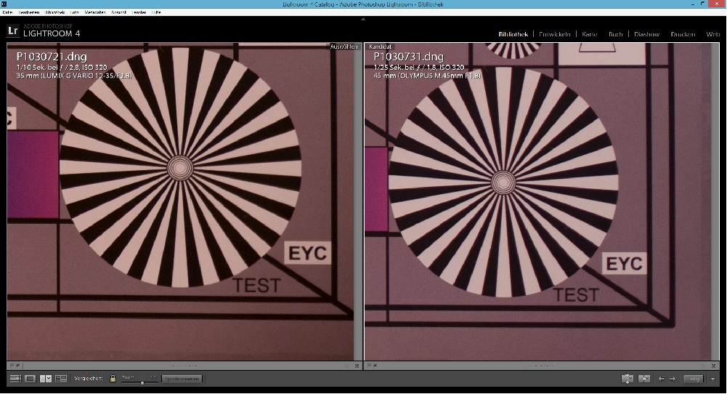This screenshot has width=727, height=394.
Task: Select previous photo with left arrow
Action: point(661,379)
